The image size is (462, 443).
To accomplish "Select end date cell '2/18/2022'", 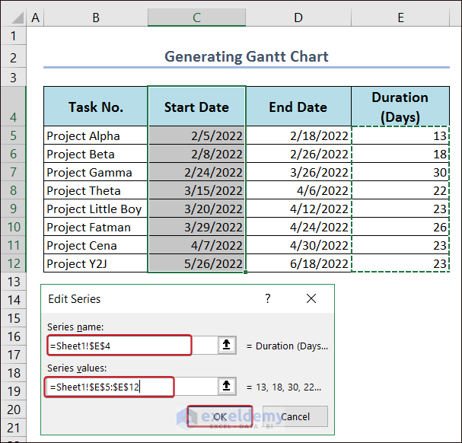I will coord(298,135).
